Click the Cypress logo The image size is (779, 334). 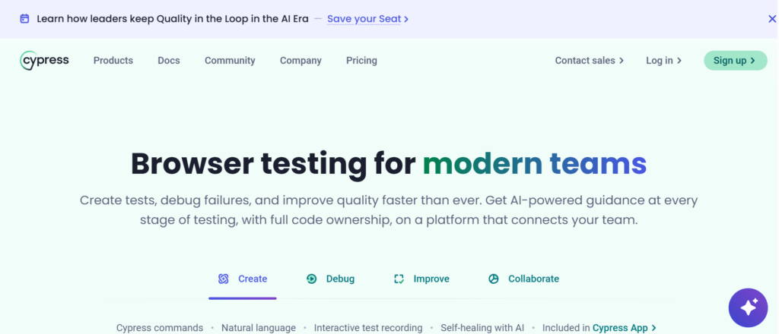[x=44, y=61]
